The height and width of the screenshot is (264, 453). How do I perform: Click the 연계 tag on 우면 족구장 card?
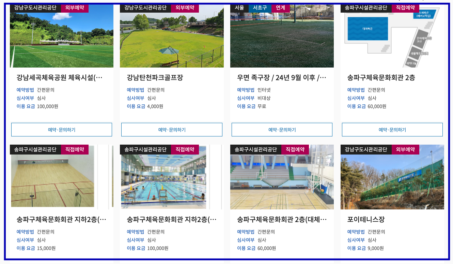(281, 8)
